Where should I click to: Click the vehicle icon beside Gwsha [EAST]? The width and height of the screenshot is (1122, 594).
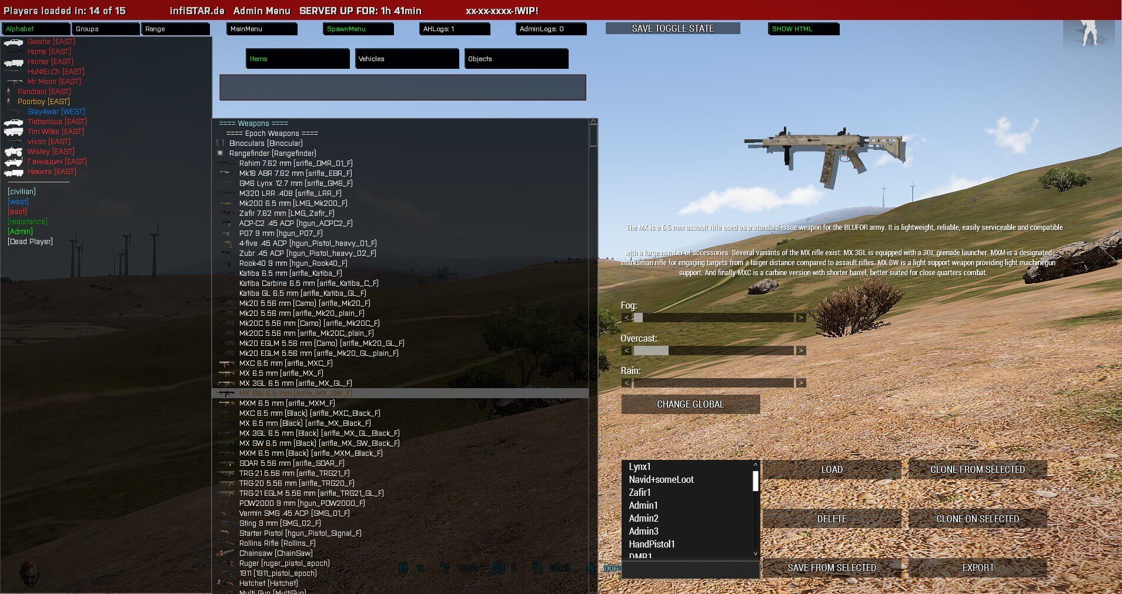pyautogui.click(x=13, y=42)
